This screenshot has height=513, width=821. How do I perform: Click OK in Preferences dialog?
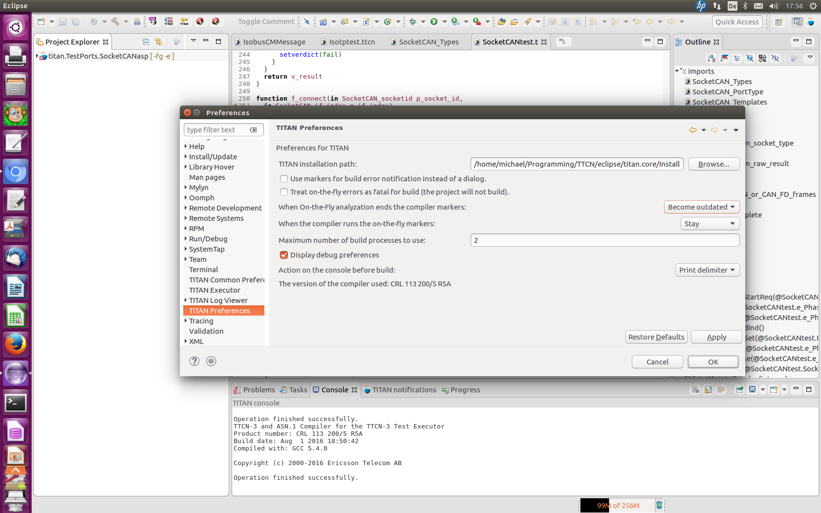tap(713, 362)
